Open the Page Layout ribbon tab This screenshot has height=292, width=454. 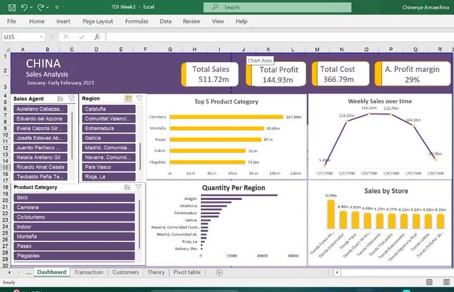pyautogui.click(x=97, y=21)
